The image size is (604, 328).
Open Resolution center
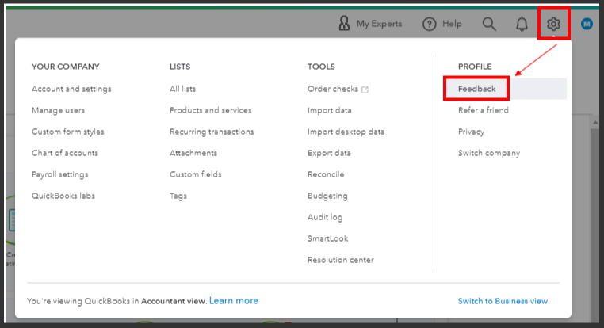[341, 260]
